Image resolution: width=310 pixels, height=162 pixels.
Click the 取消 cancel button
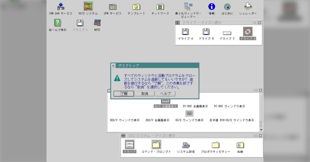[144, 94]
